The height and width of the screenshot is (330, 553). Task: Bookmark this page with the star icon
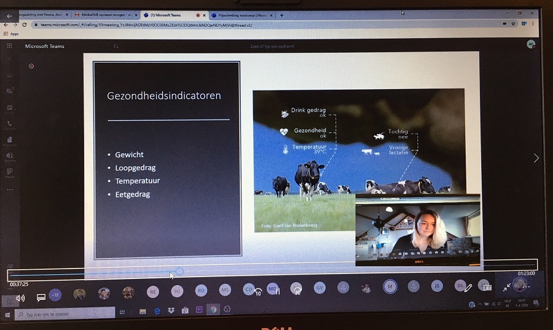[514, 24]
